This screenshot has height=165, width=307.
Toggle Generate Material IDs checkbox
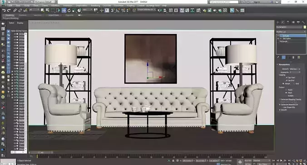280,105
